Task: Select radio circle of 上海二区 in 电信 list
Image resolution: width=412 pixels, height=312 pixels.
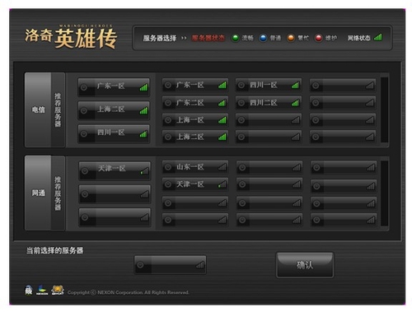Action: [x=168, y=137]
